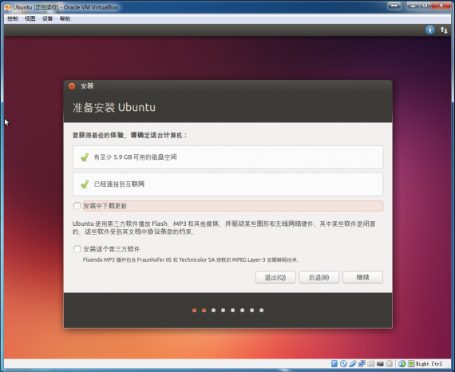
Task: Click the 有至少 5.9 GB 可用的磁盘空间 text
Action: (135, 157)
